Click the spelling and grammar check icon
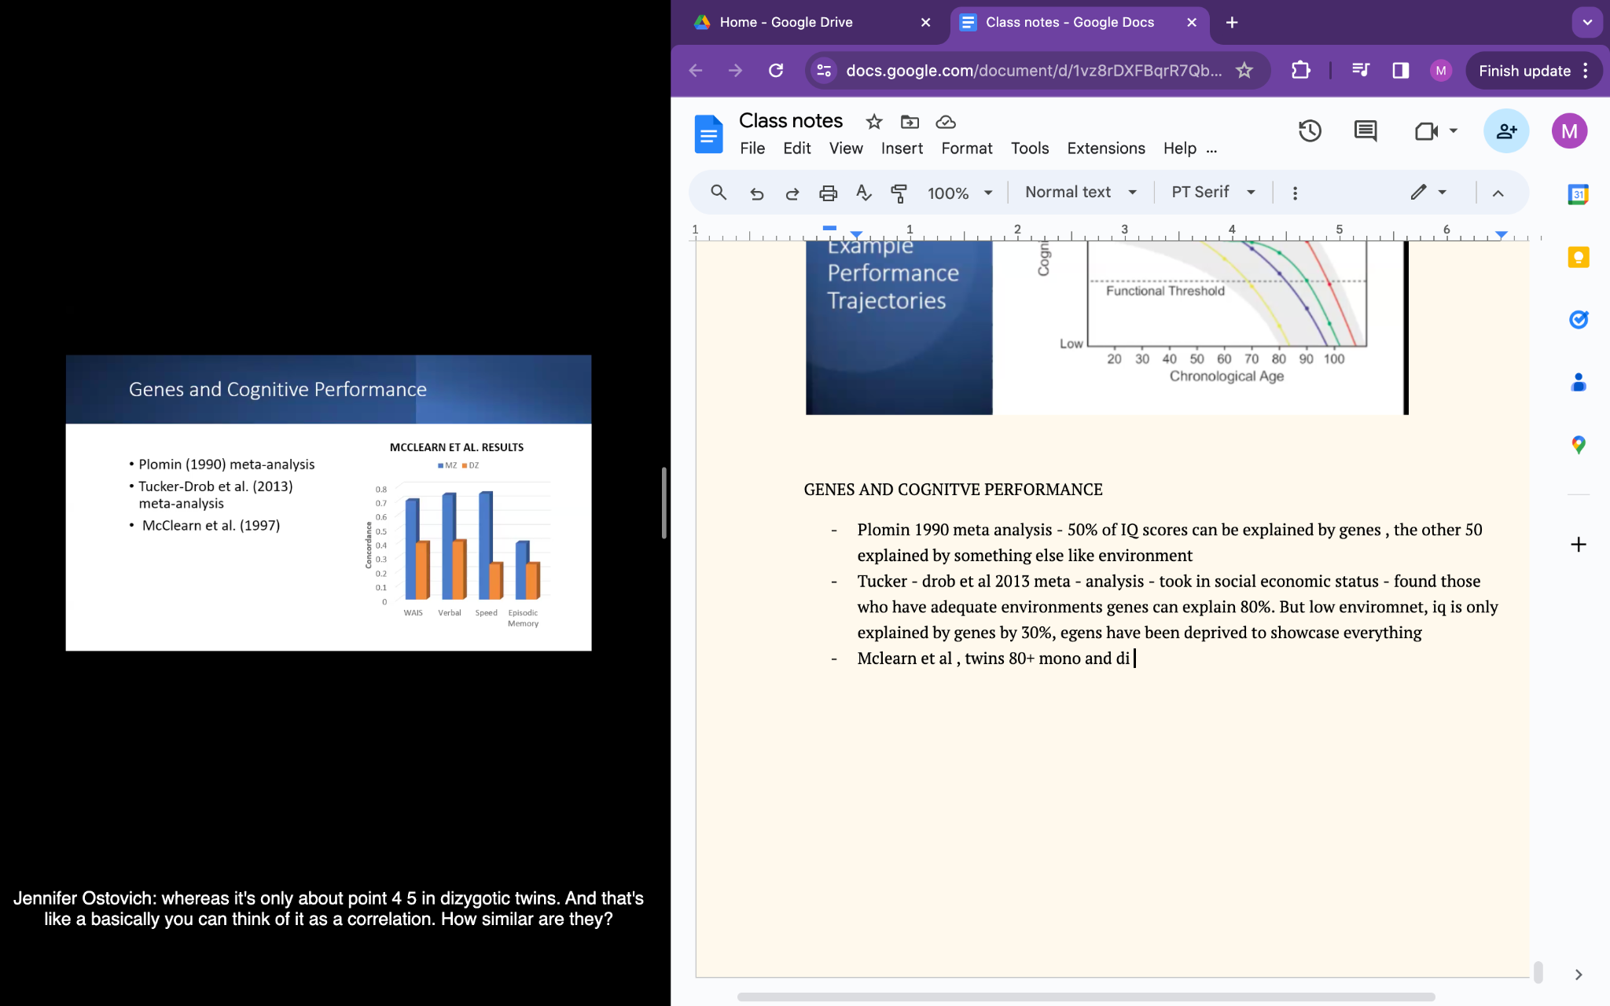1610x1006 pixels. click(x=863, y=193)
